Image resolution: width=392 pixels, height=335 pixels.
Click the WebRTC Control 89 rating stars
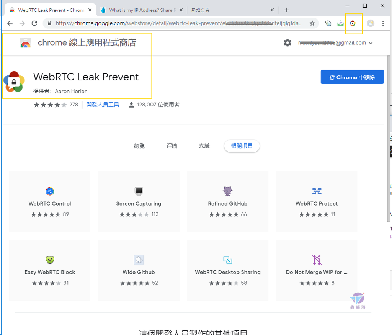point(46,214)
